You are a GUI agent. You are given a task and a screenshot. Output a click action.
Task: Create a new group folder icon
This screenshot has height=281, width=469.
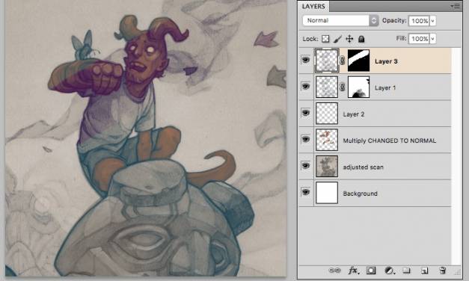pos(406,271)
